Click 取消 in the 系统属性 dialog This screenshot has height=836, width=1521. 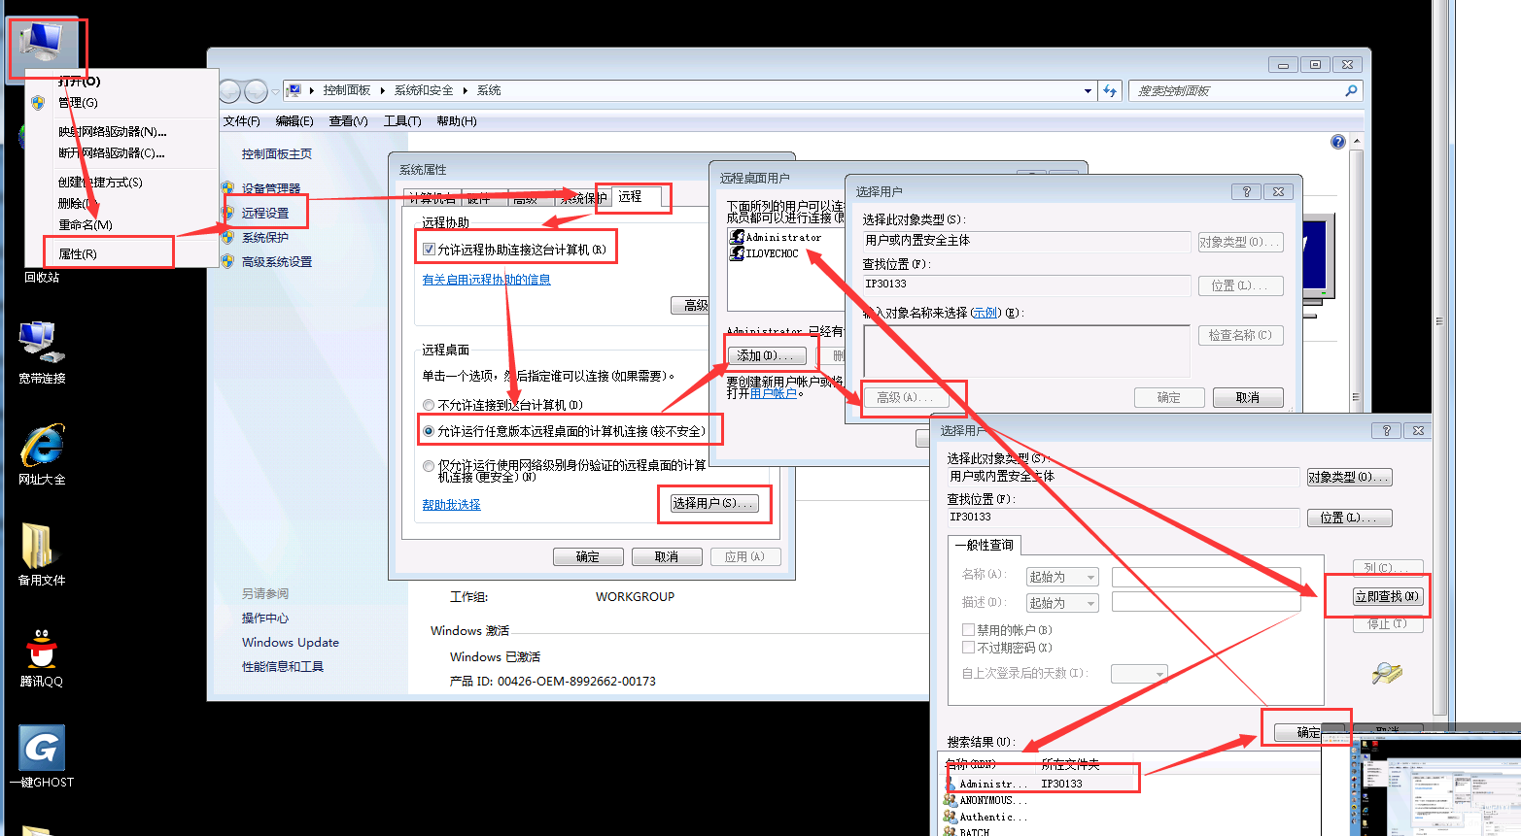[667, 556]
